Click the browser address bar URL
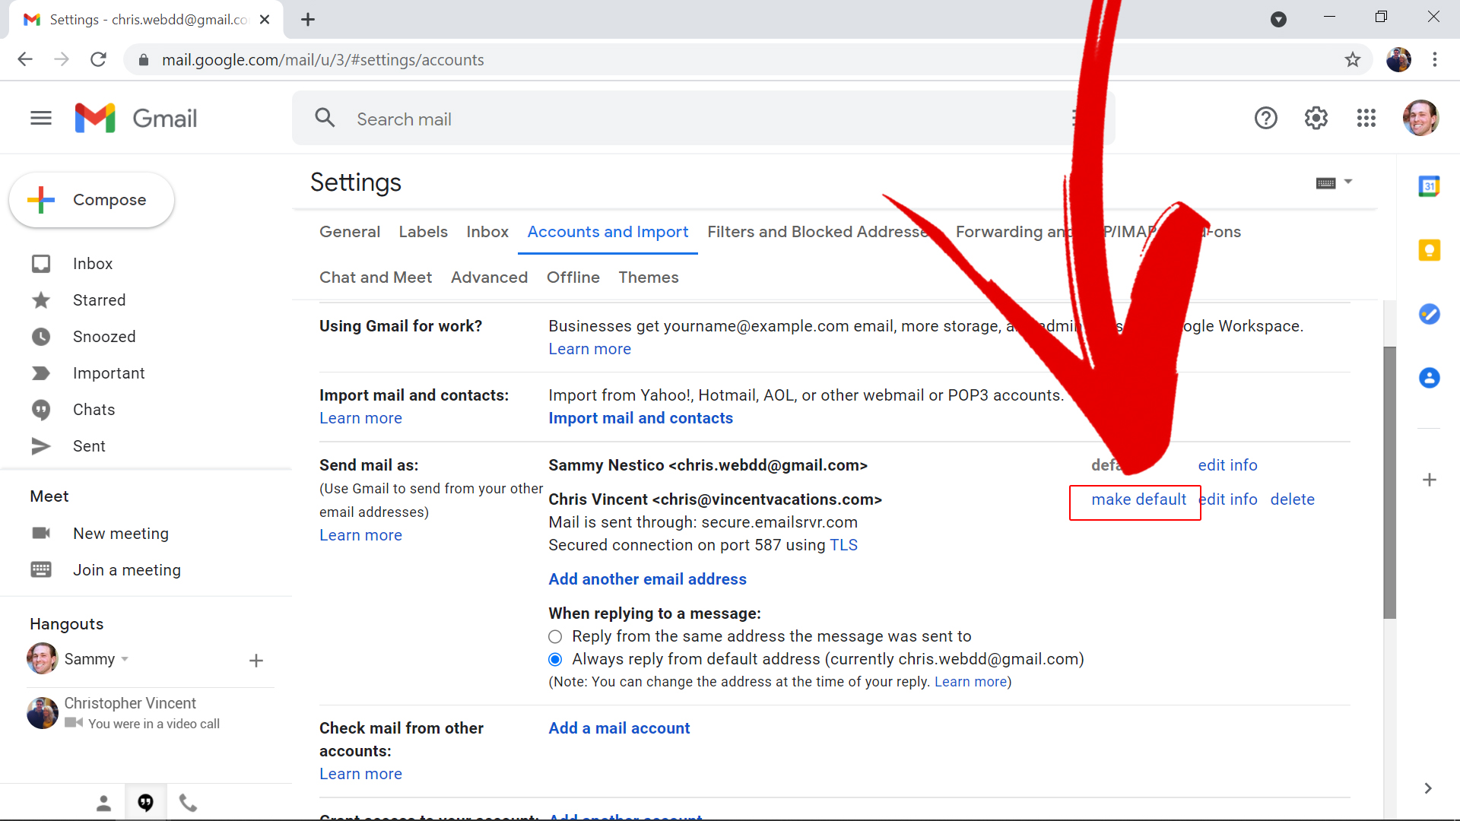 [322, 59]
